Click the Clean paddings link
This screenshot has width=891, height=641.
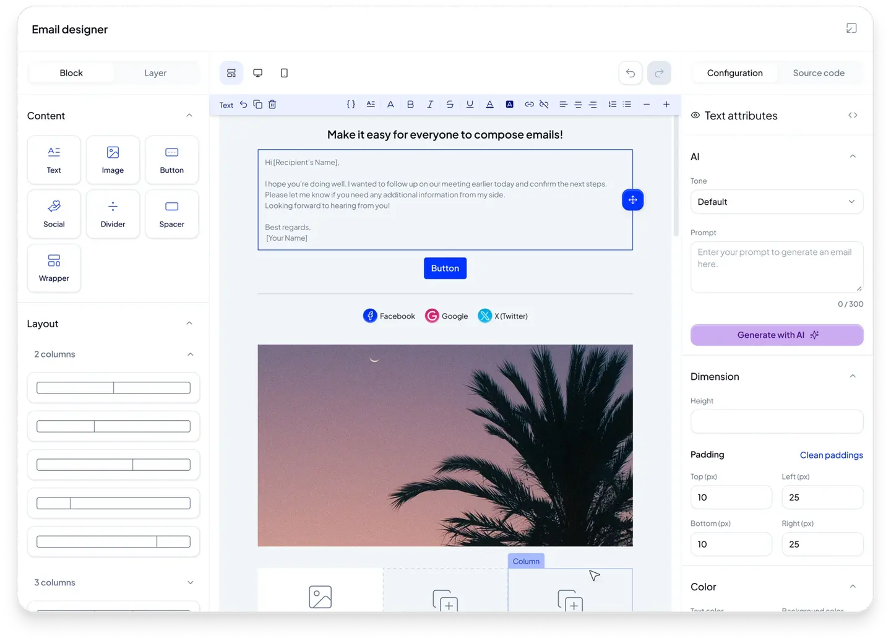831,455
